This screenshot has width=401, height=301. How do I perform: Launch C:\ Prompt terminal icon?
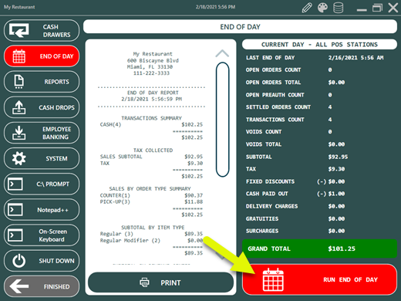(x=15, y=184)
